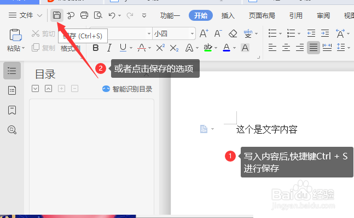Click the phonetic guide wén icon
This screenshot has width=354, height=218.
tap(248, 33)
